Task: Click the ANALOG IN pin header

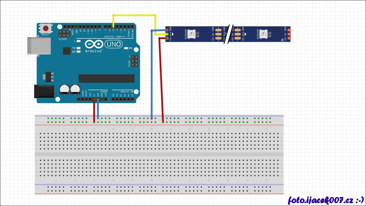Action: click(122, 99)
